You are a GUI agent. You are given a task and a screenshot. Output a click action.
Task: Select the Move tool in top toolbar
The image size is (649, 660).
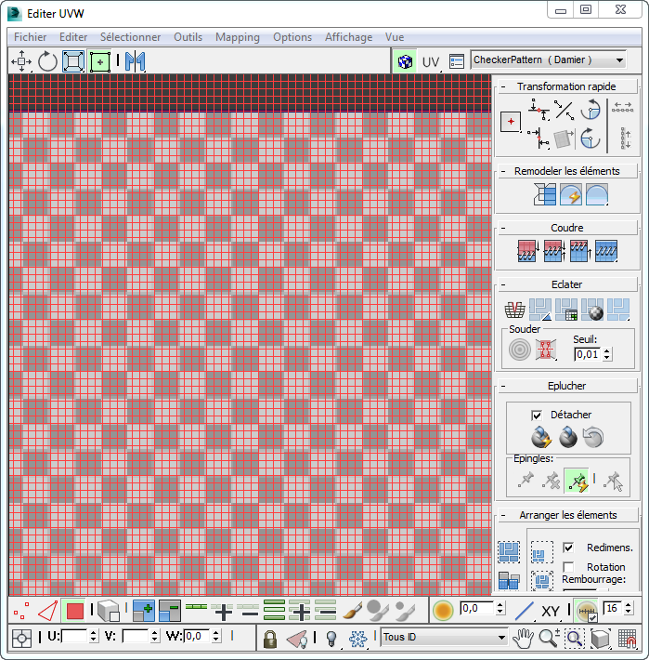21,61
